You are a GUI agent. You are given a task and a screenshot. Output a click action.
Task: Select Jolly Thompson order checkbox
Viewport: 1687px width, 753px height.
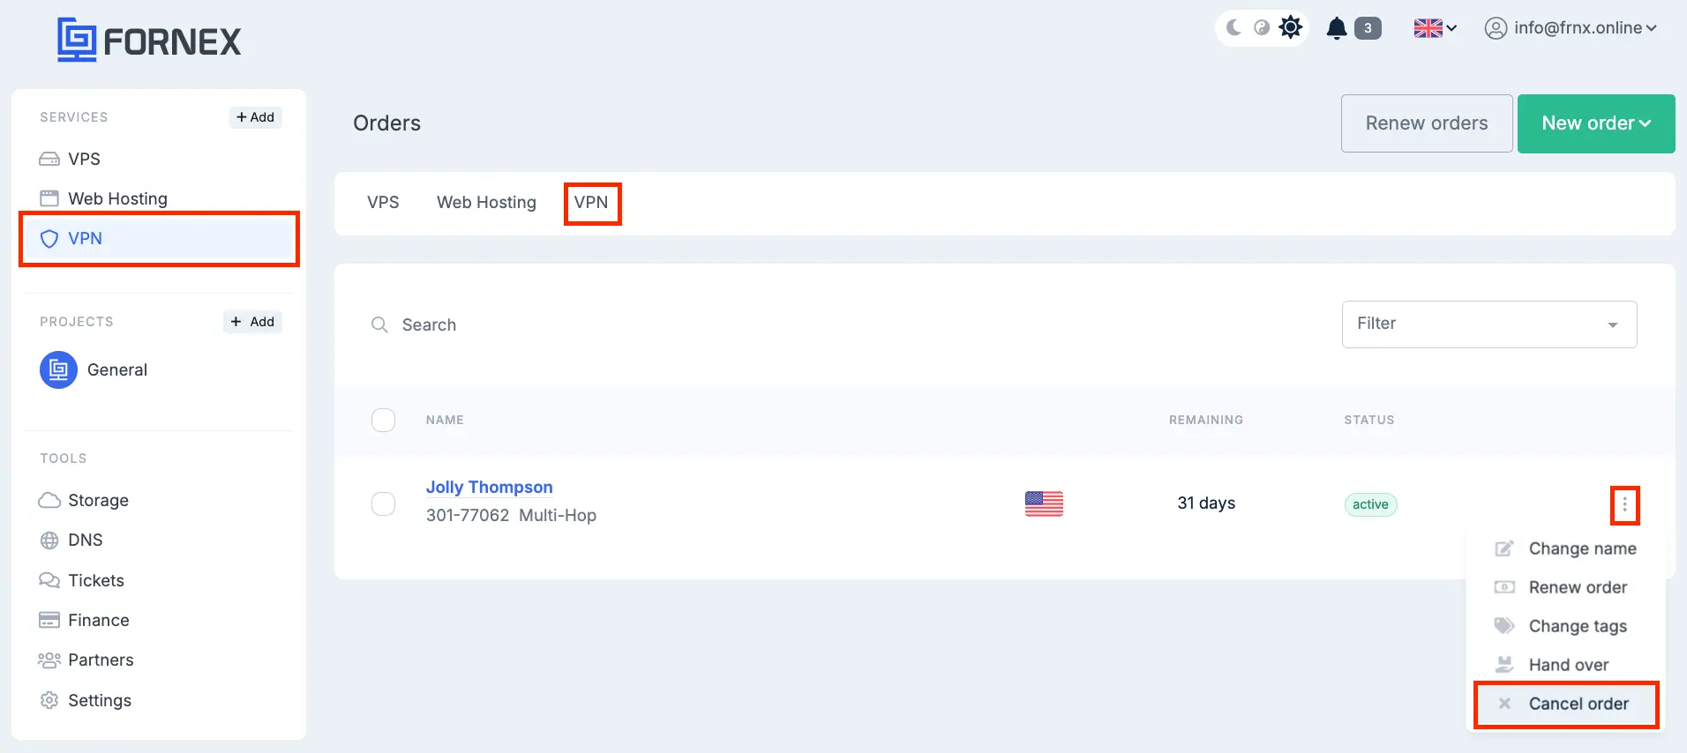coord(383,503)
